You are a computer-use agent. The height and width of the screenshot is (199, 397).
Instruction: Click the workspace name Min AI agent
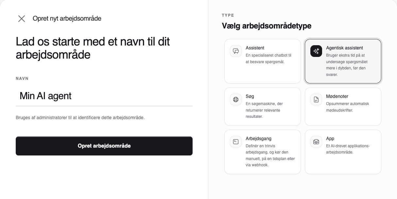[45, 96]
